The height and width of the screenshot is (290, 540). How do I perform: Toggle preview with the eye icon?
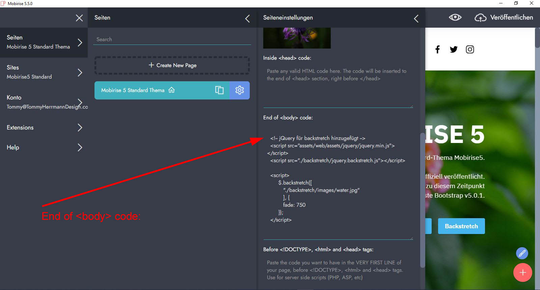455,18
